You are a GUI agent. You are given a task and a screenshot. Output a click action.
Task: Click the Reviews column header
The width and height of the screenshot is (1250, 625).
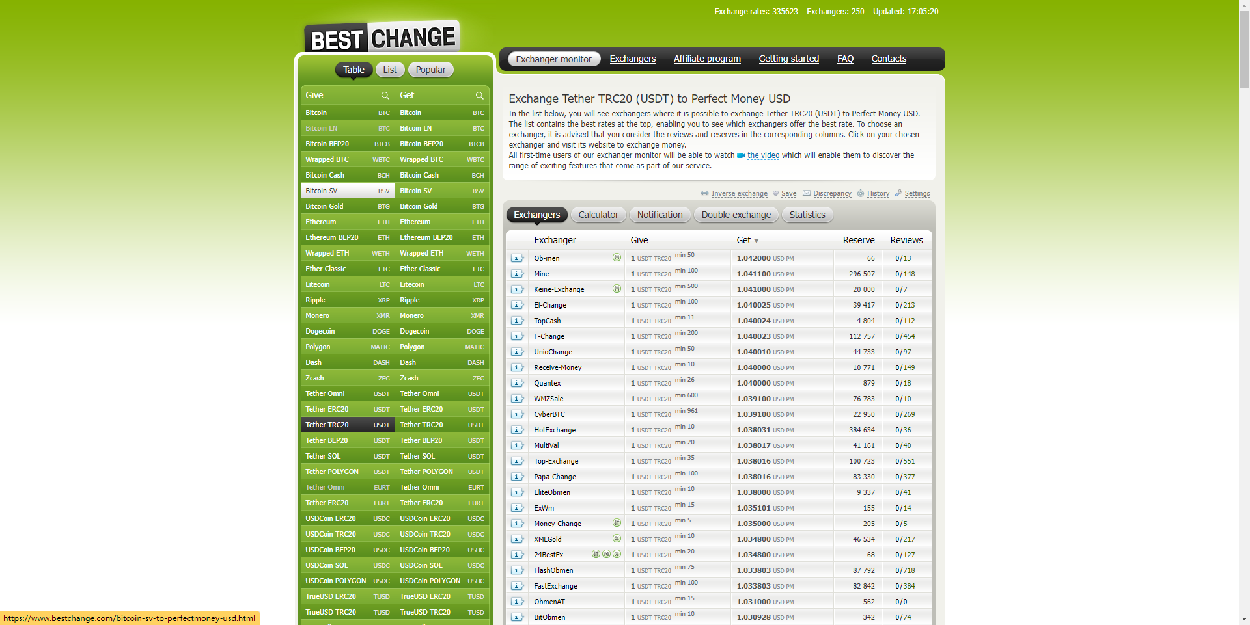pyautogui.click(x=906, y=240)
